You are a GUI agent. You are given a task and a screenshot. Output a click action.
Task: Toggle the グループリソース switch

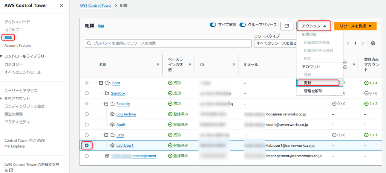pyautogui.click(x=243, y=25)
